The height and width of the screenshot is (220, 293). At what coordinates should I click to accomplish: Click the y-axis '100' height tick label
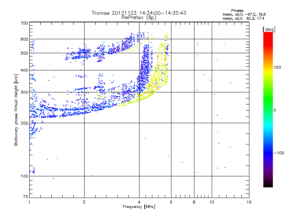[x=24, y=176]
